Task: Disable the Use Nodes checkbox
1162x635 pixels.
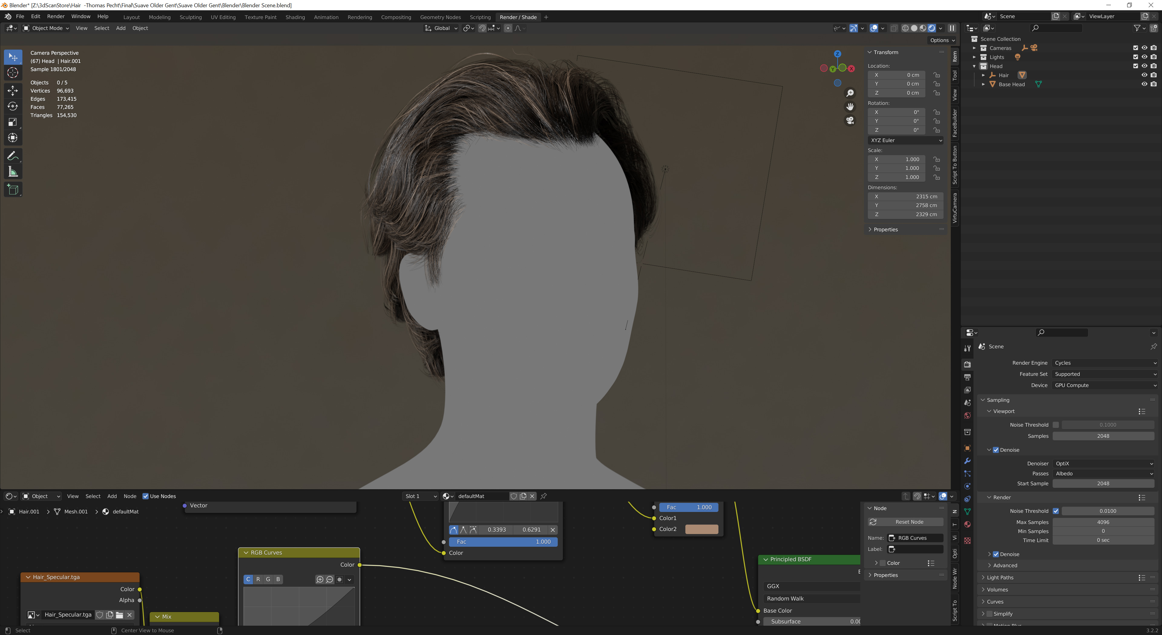Action: pos(145,496)
